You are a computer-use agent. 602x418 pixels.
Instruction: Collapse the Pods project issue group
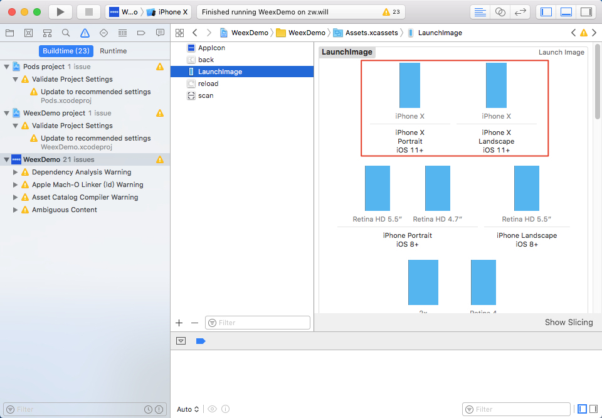click(x=6, y=67)
